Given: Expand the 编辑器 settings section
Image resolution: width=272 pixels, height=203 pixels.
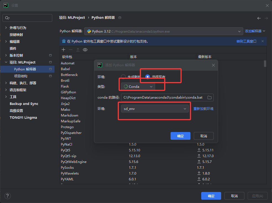Looking at the screenshot, I should click(x=6, y=41).
